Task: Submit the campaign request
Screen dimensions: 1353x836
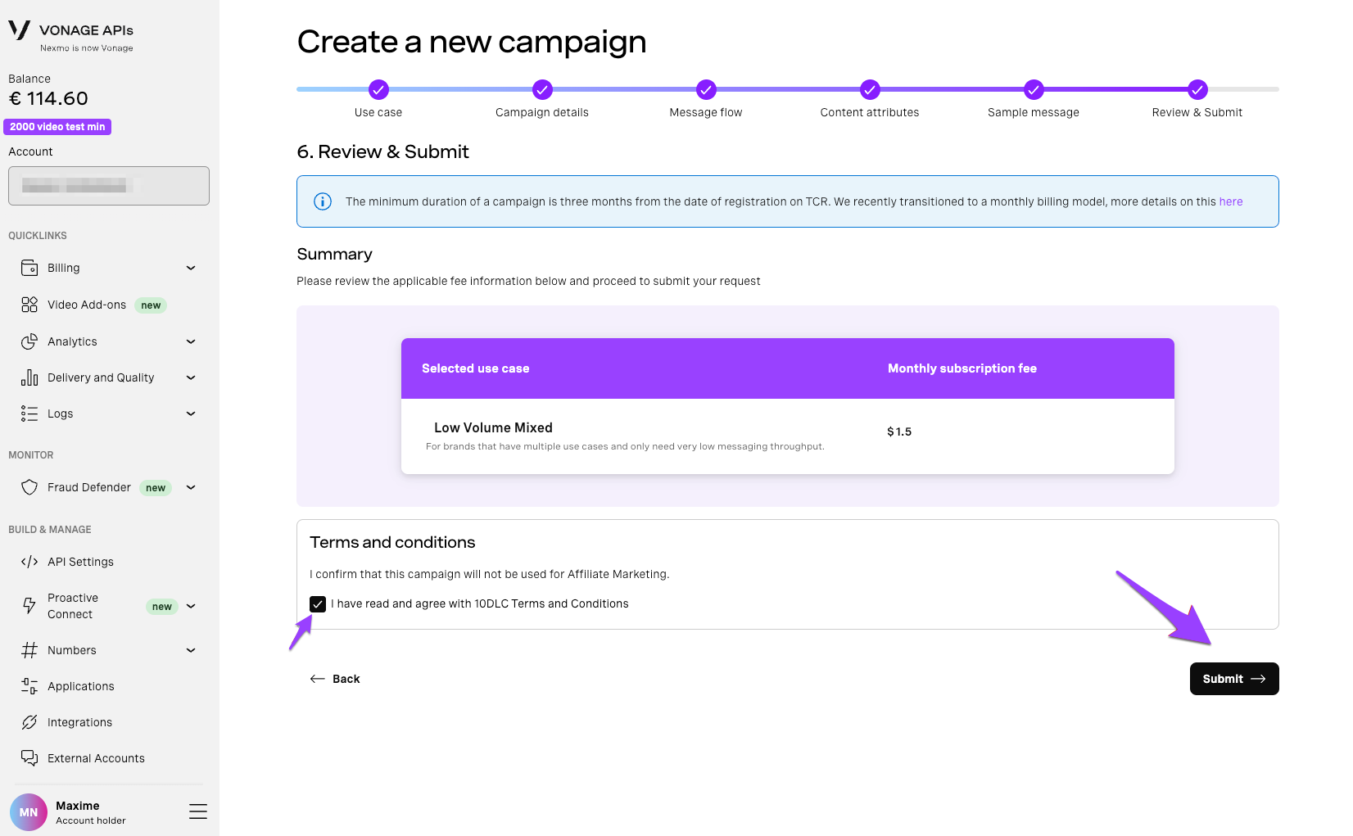Action: pyautogui.click(x=1234, y=679)
